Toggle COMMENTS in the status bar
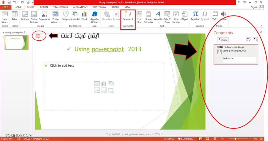The height and width of the screenshot is (141, 268). (186, 139)
